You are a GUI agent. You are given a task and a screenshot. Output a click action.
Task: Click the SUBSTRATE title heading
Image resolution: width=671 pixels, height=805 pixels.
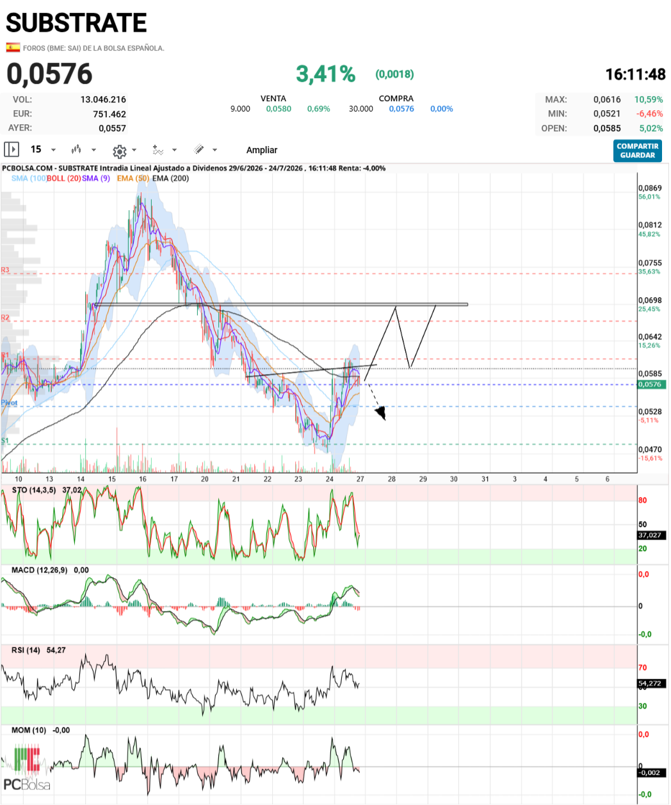click(76, 23)
